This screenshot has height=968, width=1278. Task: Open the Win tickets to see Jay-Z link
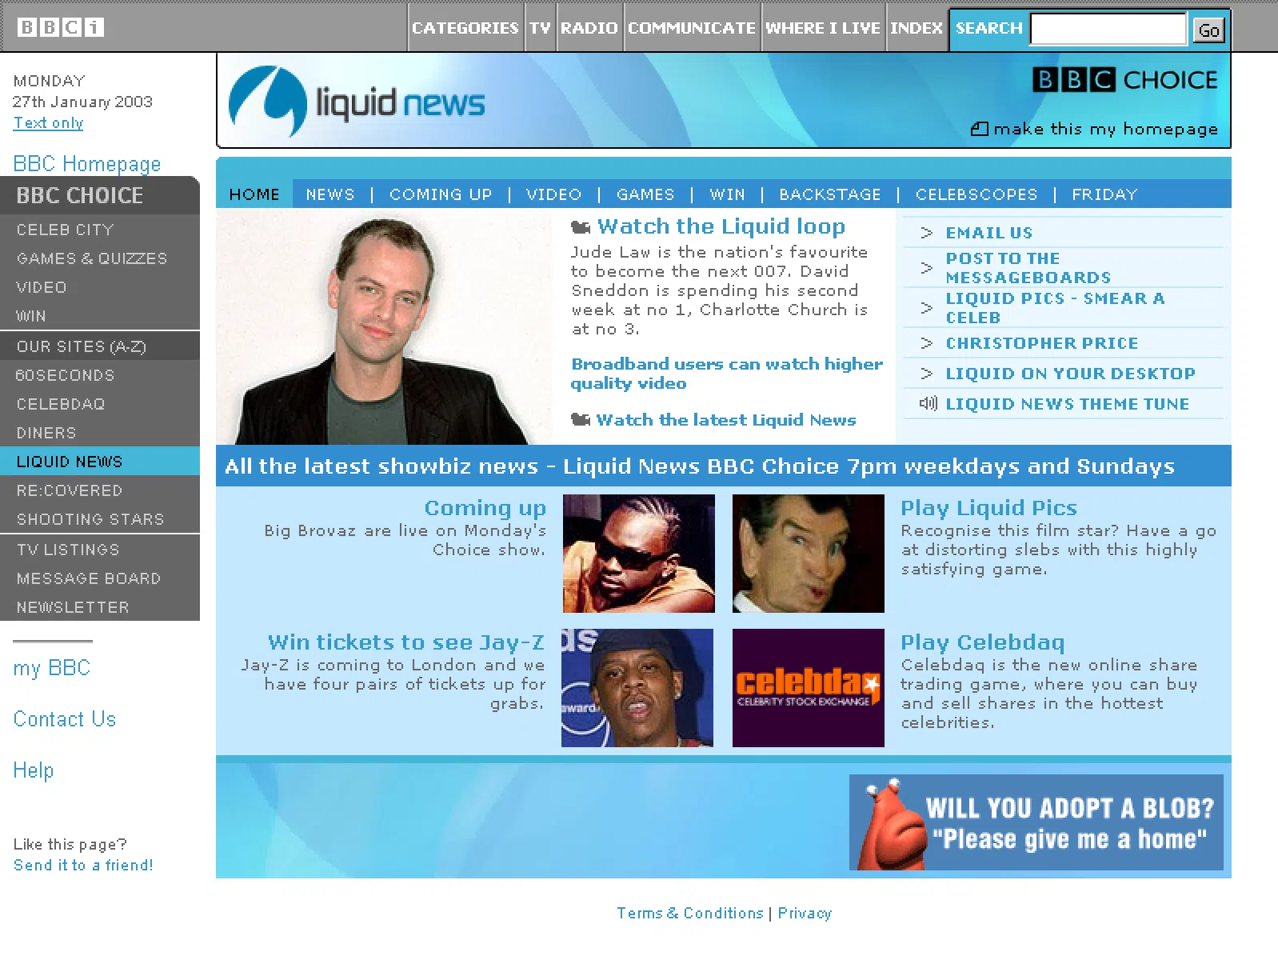pyautogui.click(x=405, y=642)
